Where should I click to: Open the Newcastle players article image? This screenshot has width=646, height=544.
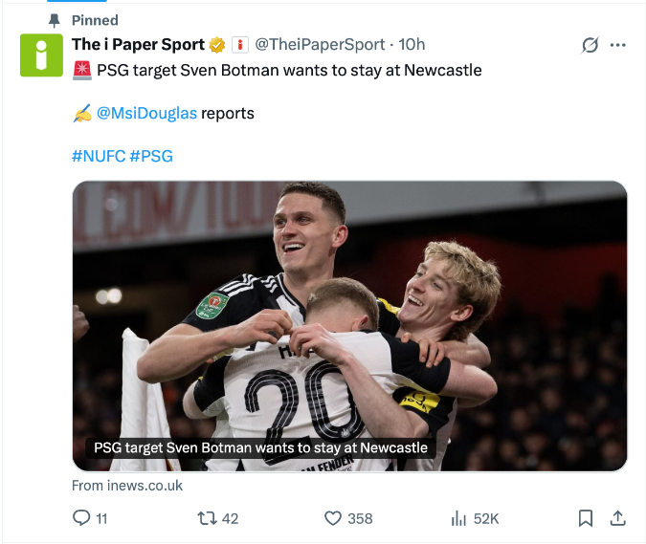(x=349, y=316)
